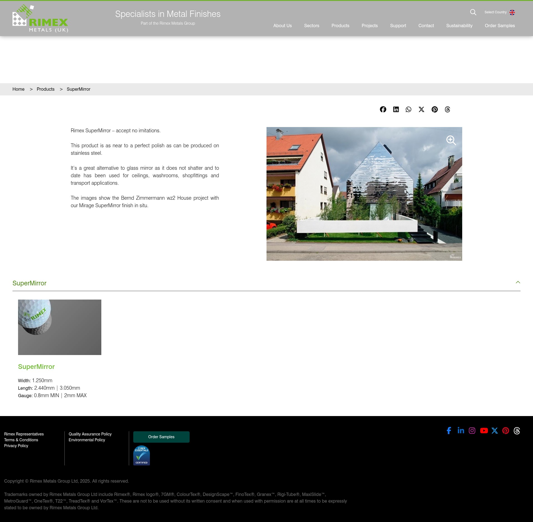Open Quality Assurance Policy link
The width and height of the screenshot is (533, 522).
click(x=90, y=434)
